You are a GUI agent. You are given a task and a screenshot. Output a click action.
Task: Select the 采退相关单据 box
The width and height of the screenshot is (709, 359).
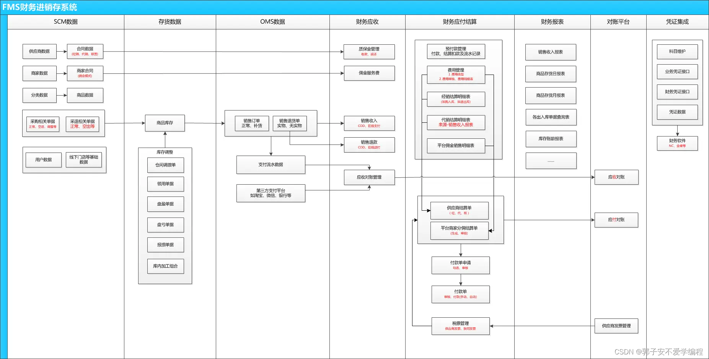pyautogui.click(x=82, y=124)
